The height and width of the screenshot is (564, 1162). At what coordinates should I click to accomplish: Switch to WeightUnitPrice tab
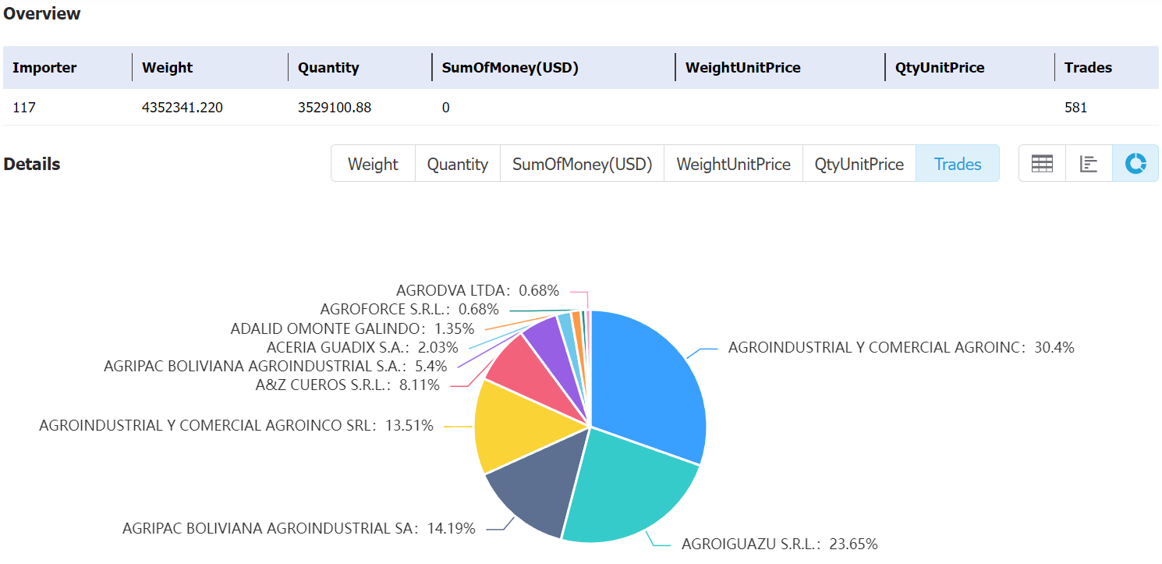(x=733, y=164)
